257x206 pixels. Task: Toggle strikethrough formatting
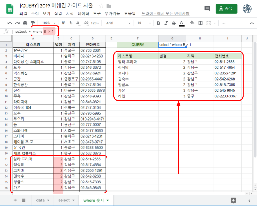point(173,23)
